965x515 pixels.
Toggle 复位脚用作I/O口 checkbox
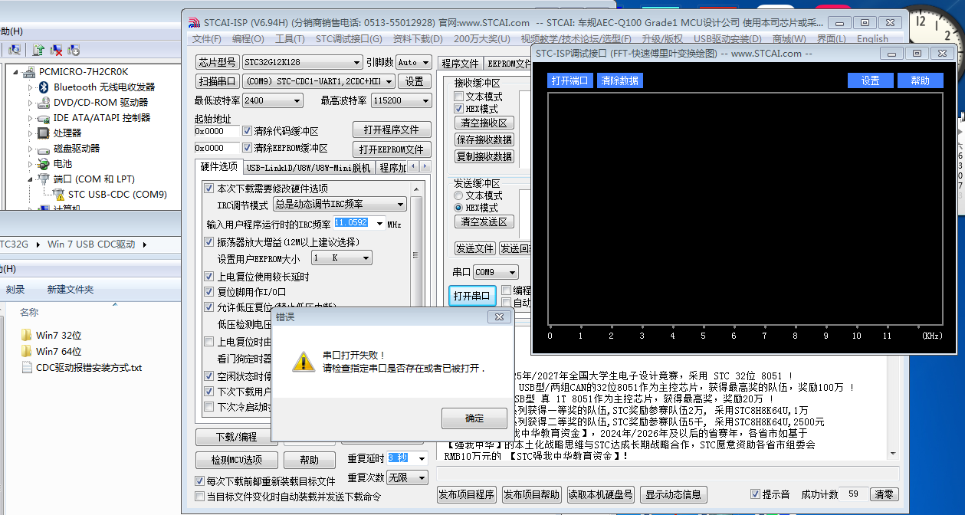[209, 292]
